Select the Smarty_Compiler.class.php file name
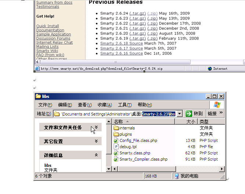Viewport: 245px width, 194px height. [143, 159]
